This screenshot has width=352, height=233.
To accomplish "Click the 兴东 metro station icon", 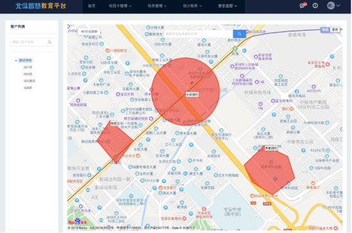I will point(235,49).
